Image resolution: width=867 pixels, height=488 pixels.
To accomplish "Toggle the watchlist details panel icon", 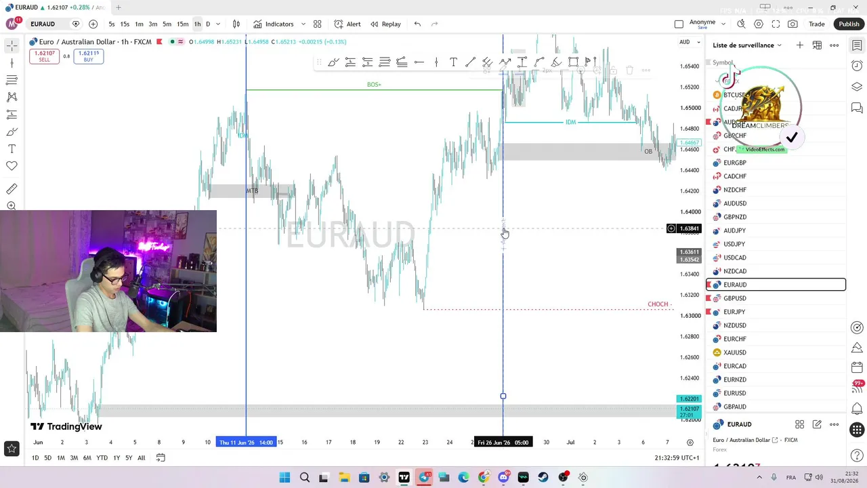I will point(857,45).
